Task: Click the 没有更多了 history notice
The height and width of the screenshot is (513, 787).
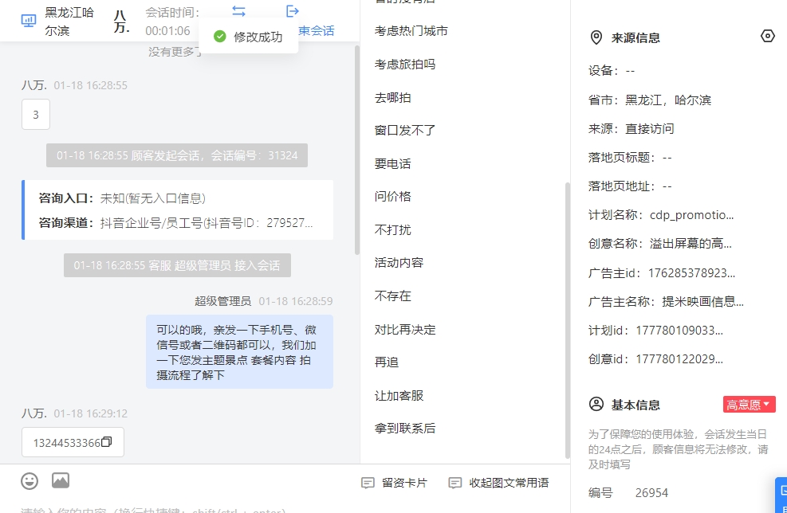Action: point(175,51)
